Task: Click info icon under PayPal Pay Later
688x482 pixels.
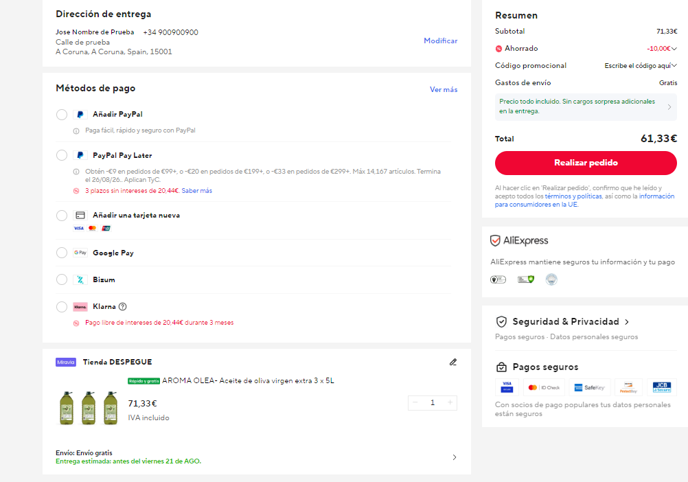Action: (76, 172)
